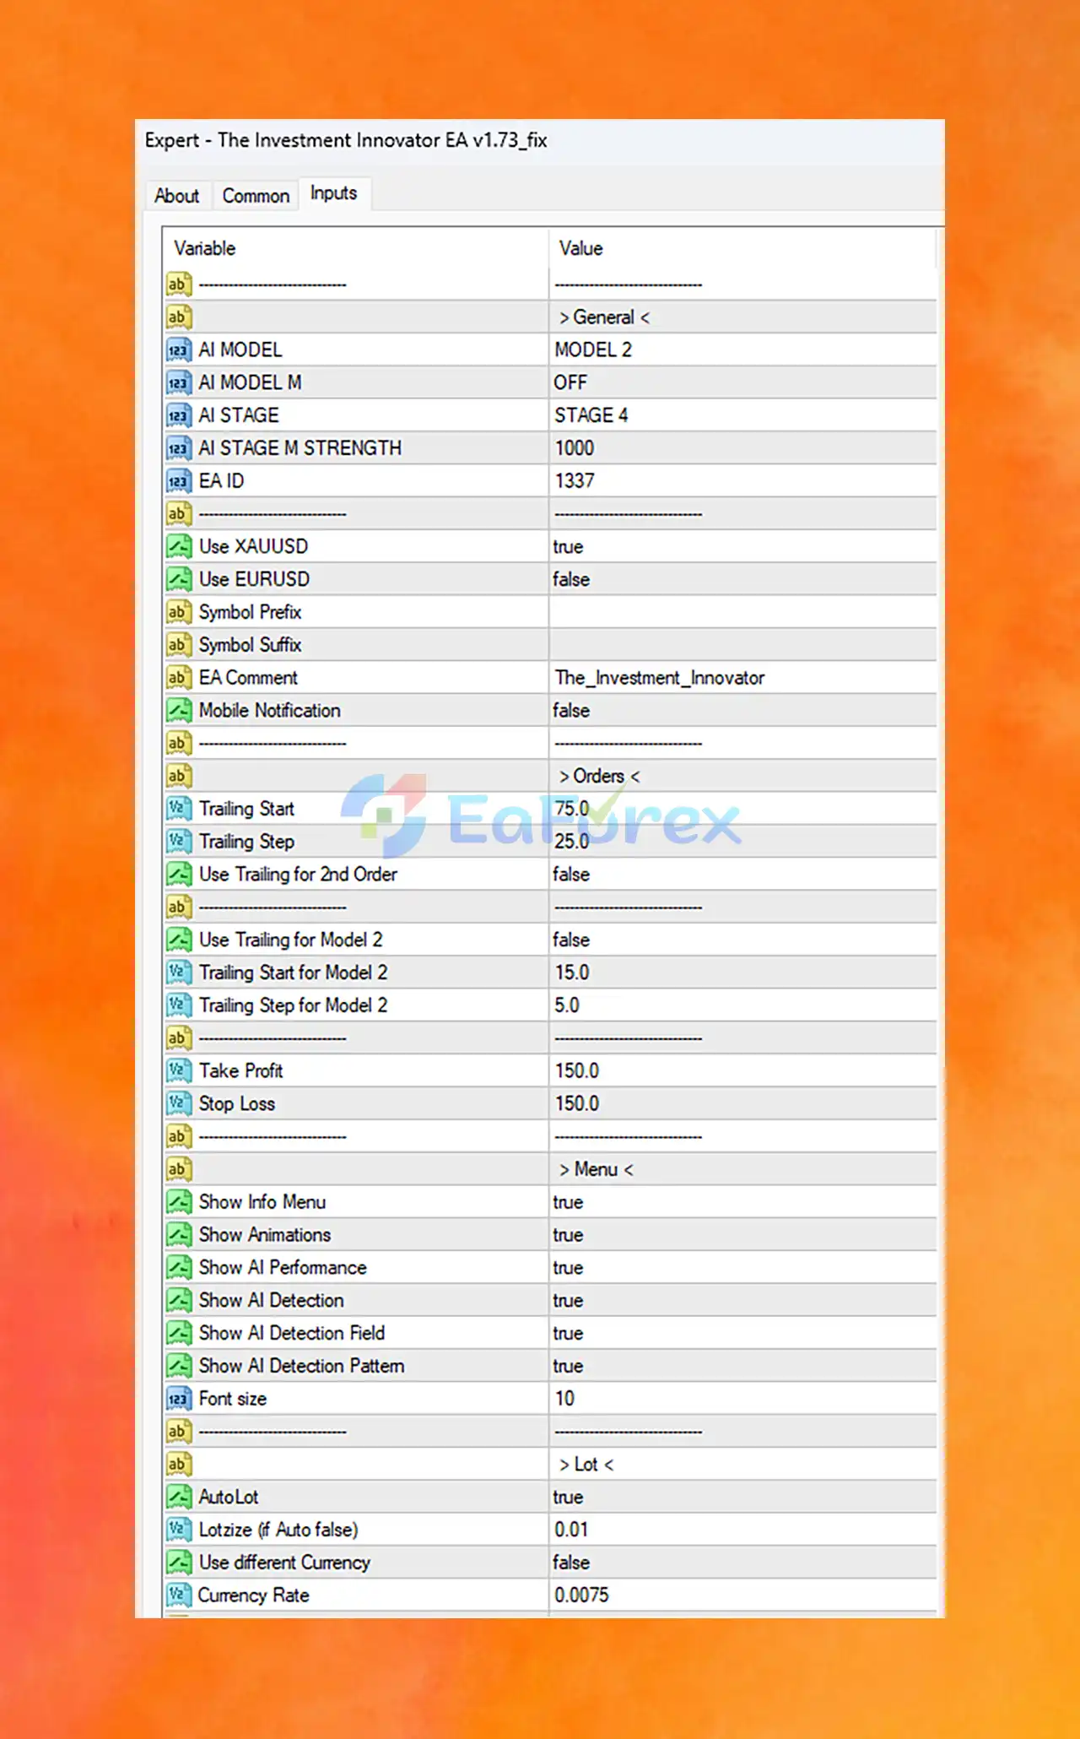1080x1739 pixels.
Task: Edit the Trailing Start value 75.0
Action: 742,809
